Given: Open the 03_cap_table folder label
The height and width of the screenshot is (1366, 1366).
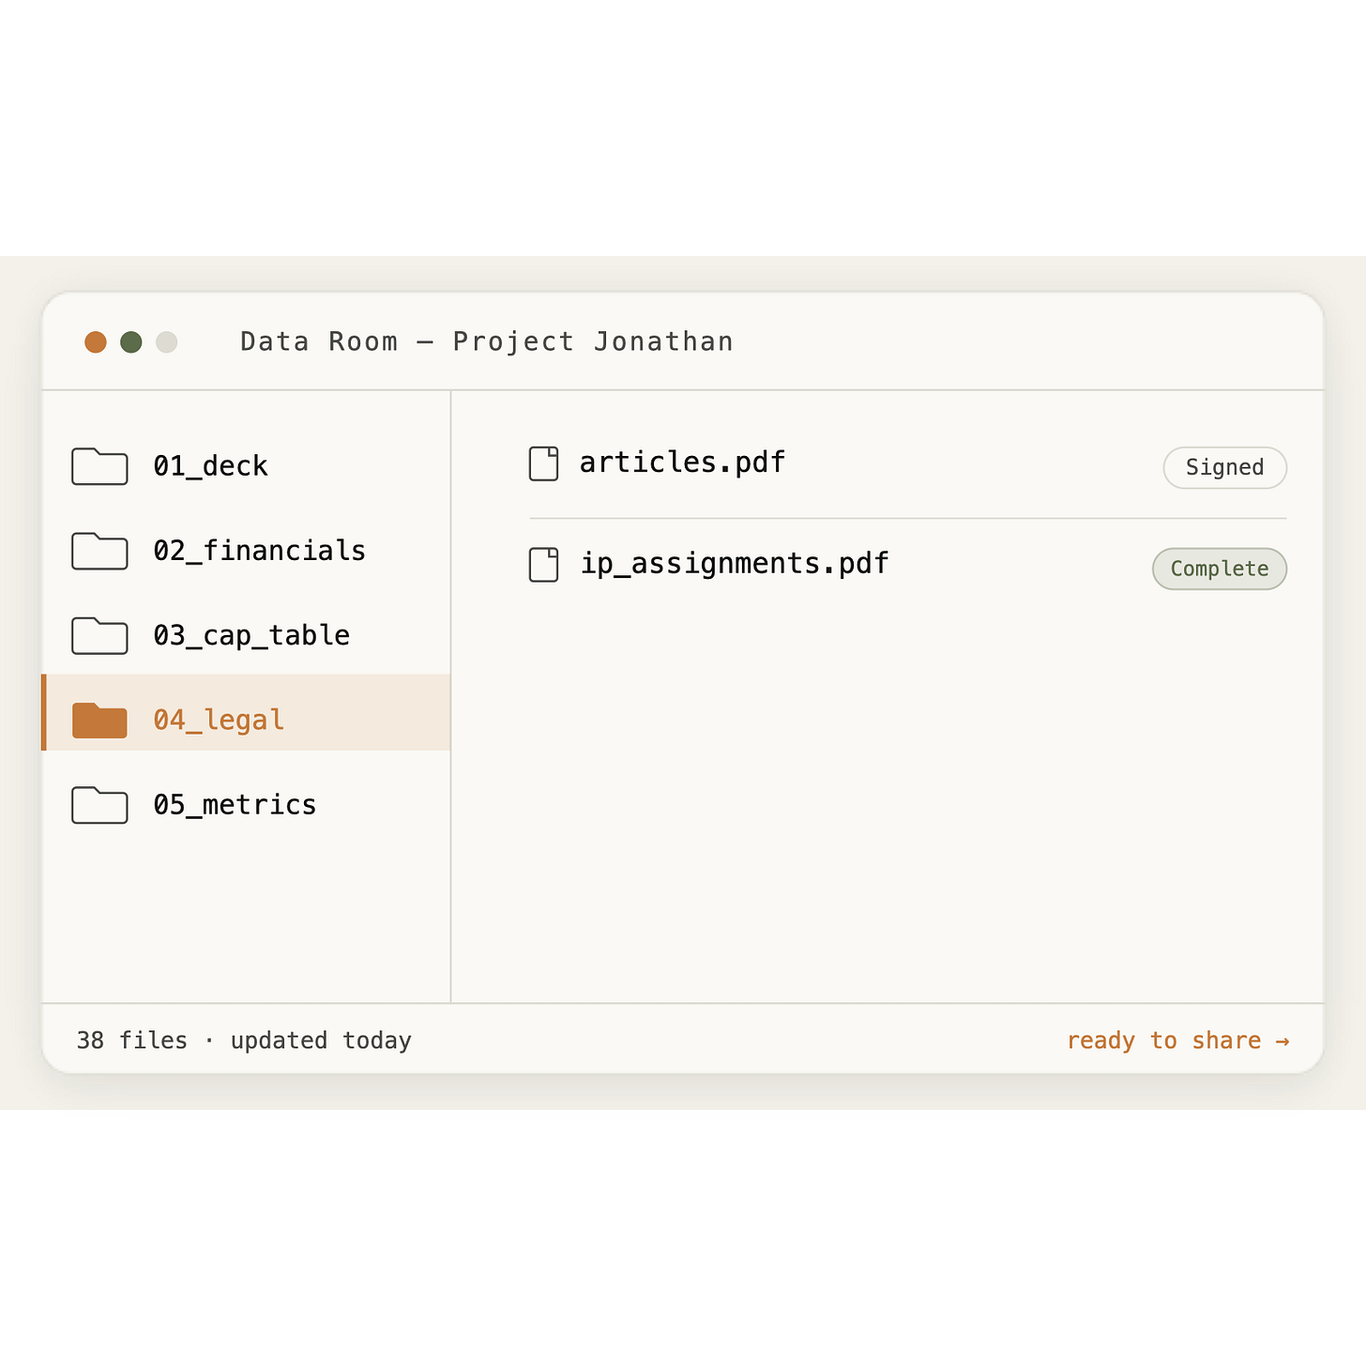Looking at the screenshot, I should (251, 635).
